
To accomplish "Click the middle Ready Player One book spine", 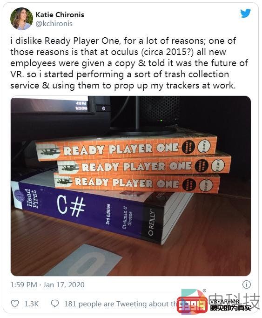I will pos(144,165).
